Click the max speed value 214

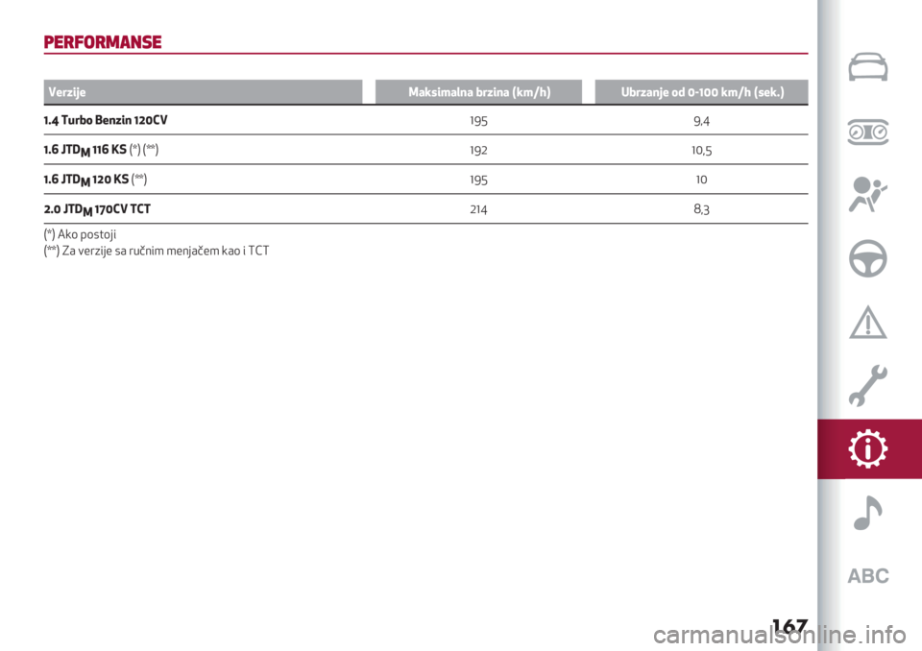(x=478, y=209)
